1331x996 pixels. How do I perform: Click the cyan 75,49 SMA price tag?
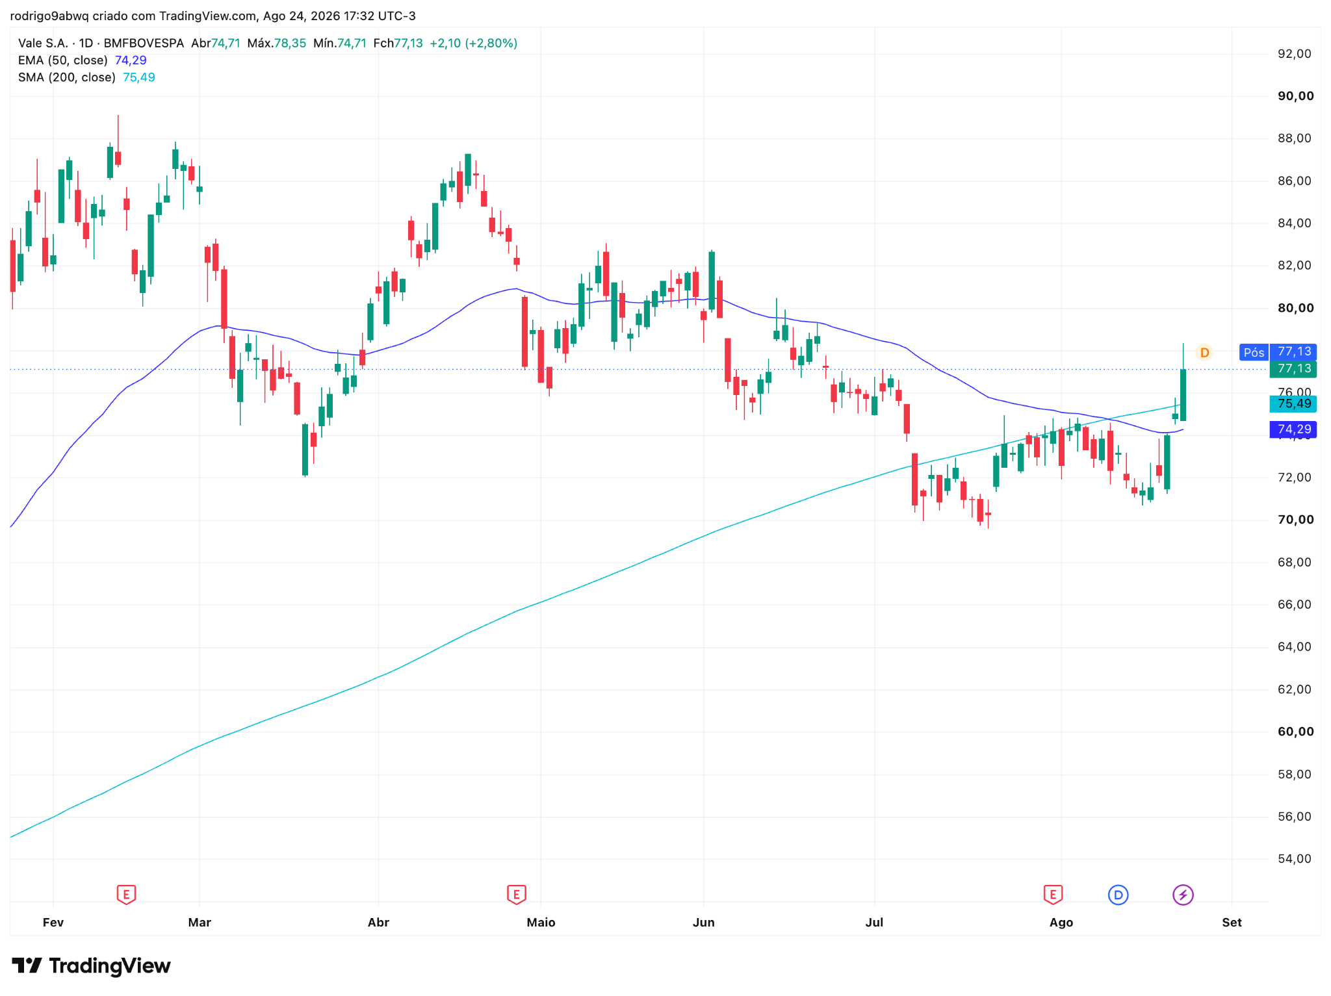click(1293, 403)
